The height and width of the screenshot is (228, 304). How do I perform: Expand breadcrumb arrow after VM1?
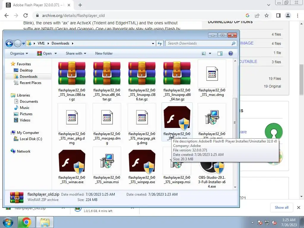click(48, 43)
